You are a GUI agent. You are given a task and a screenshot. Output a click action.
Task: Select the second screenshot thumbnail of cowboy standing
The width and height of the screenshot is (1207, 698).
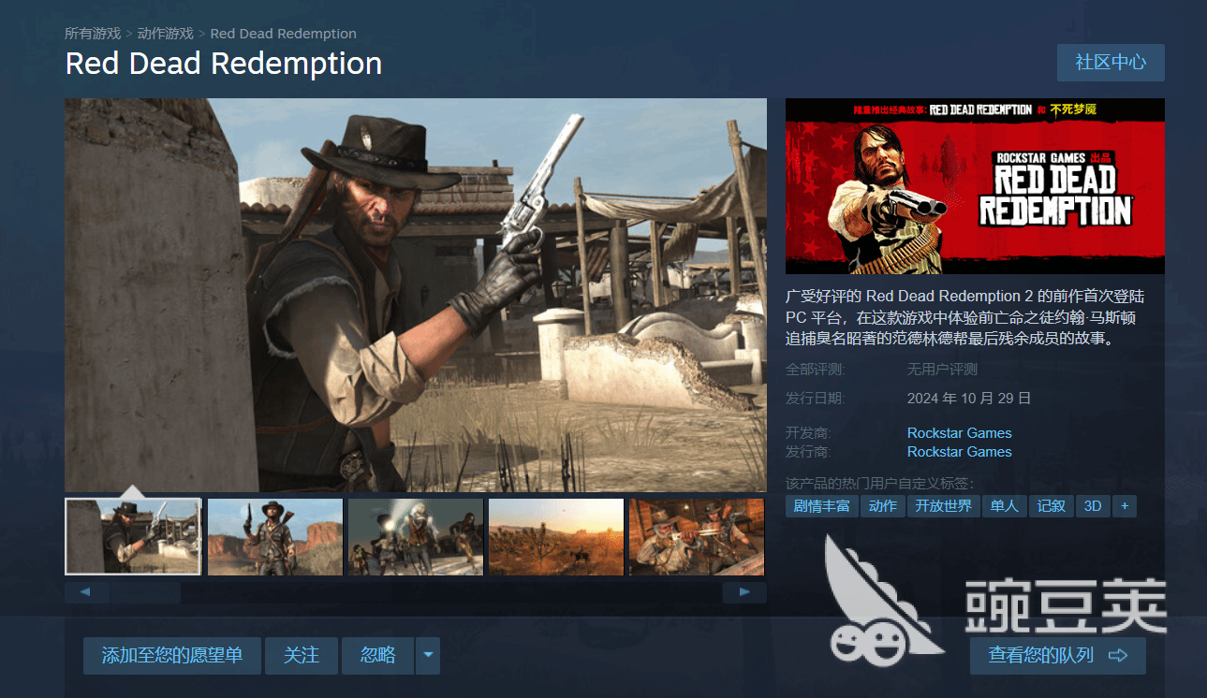pos(274,536)
